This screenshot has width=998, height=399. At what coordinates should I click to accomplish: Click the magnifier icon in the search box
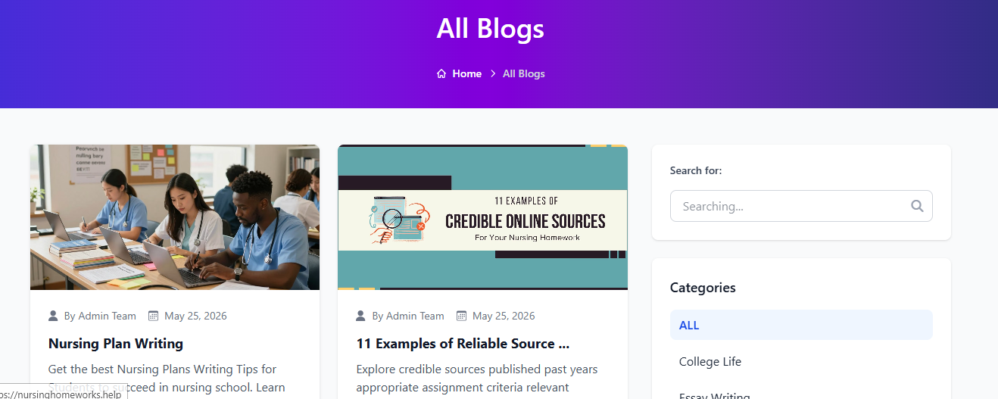917,206
